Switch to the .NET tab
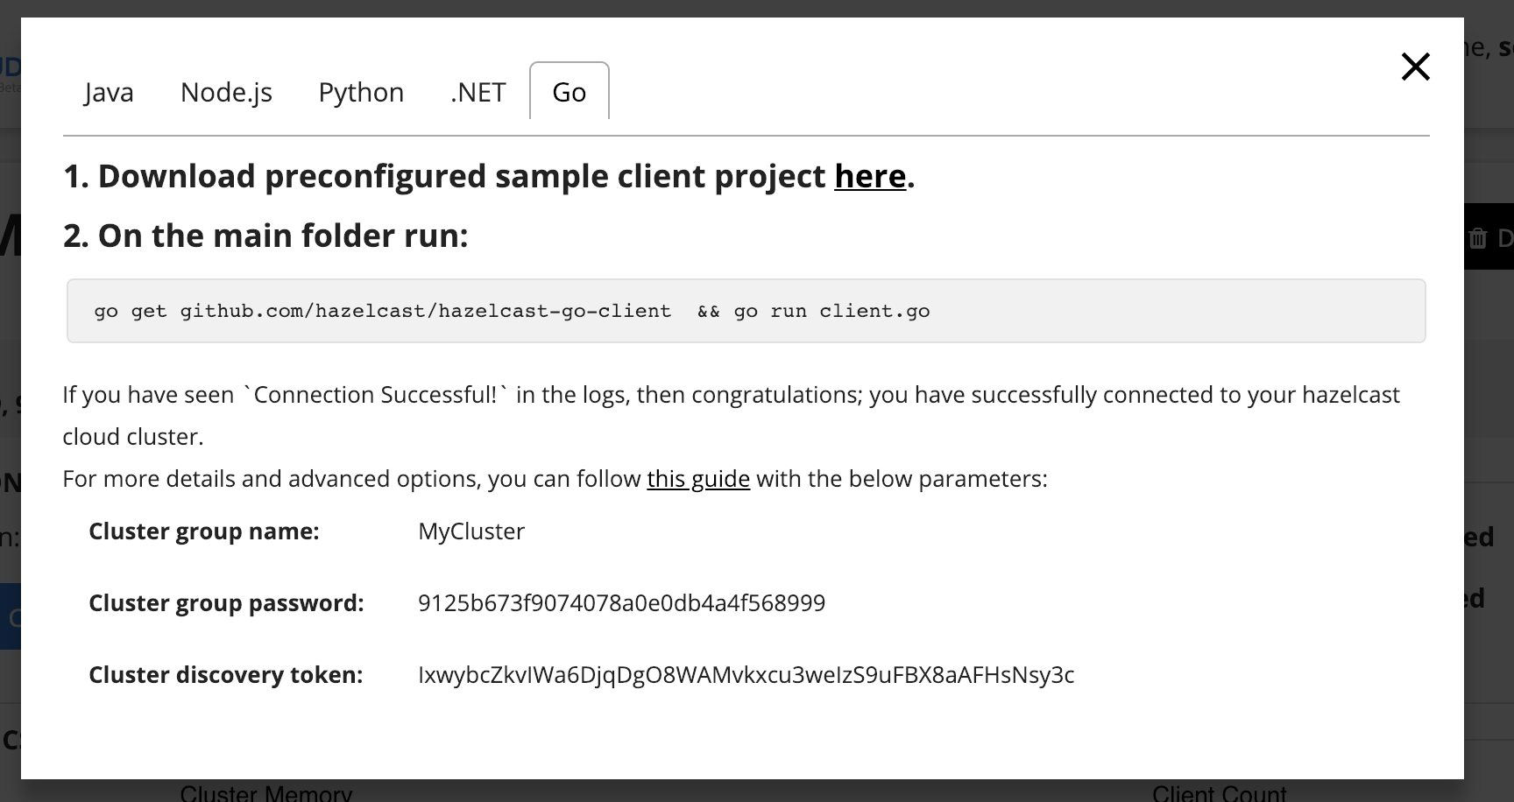The height and width of the screenshot is (802, 1514). 478,92
